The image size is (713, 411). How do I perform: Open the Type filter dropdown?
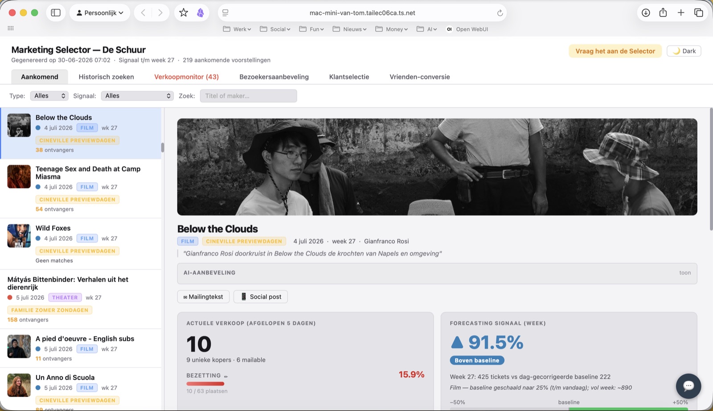point(49,96)
